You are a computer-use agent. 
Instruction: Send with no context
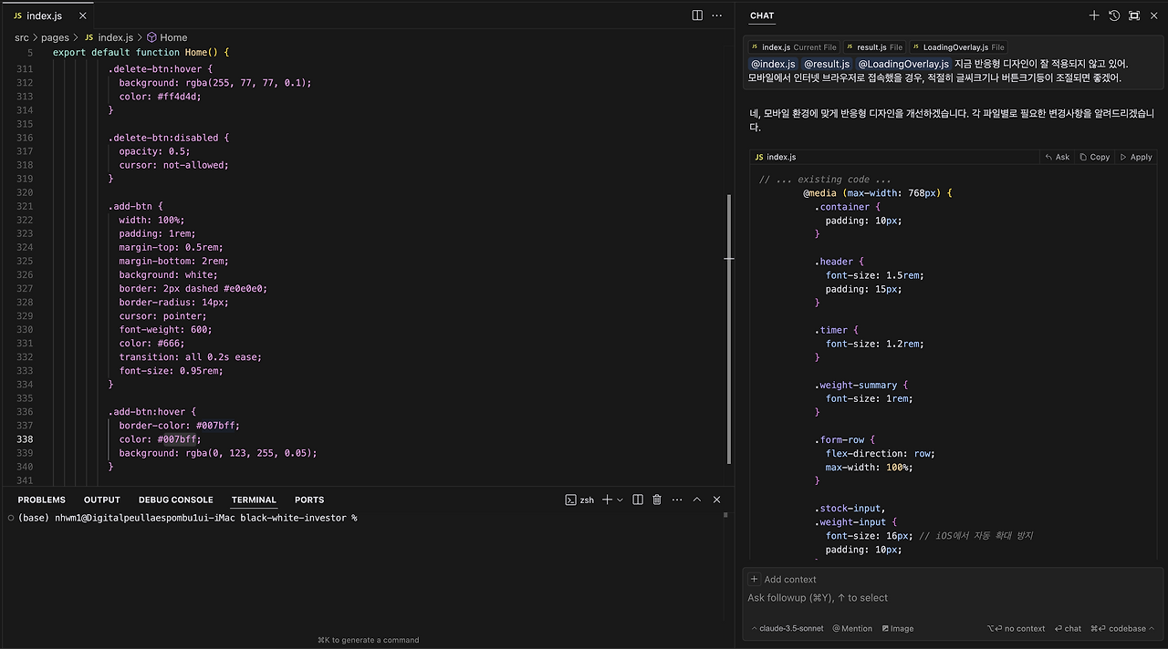[1016, 628]
